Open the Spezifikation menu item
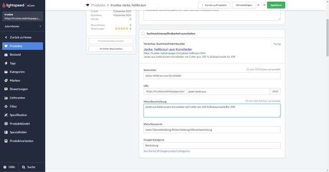 click(23, 115)
